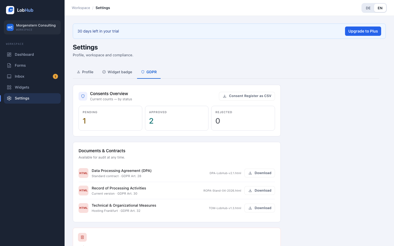Viewport: 394px width, 246px height.
Task: Click 'Current version · GDPR Art. 30' text
Action: click(x=114, y=194)
